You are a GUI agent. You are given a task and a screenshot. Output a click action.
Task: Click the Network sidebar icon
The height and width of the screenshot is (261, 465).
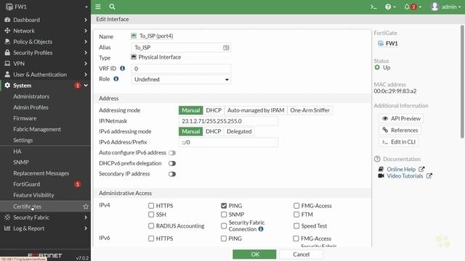point(7,30)
